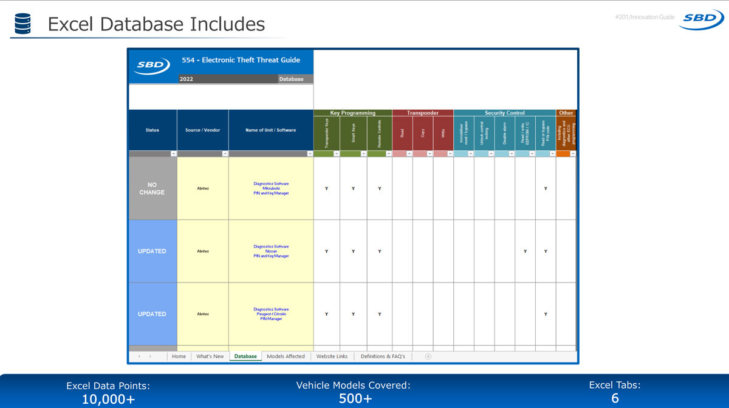
Task: Click the Excel Data Points 10,000+ figure
Action: tap(109, 398)
